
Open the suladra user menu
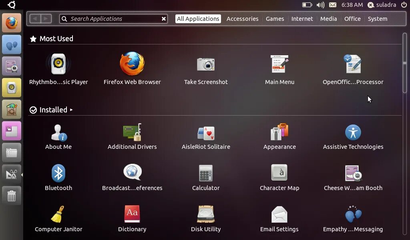pos(382,5)
